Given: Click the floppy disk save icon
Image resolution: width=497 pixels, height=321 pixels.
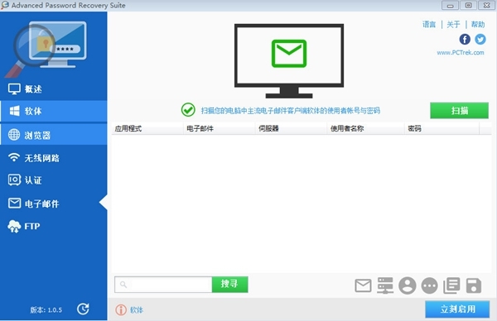Looking at the screenshot, I should (x=474, y=285).
